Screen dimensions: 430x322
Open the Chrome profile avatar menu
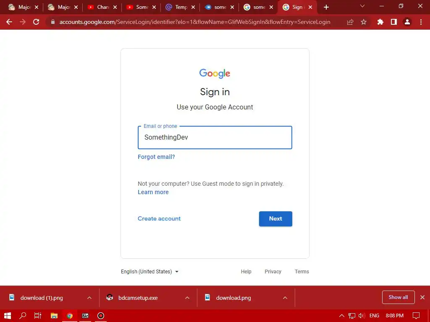pyautogui.click(x=407, y=22)
